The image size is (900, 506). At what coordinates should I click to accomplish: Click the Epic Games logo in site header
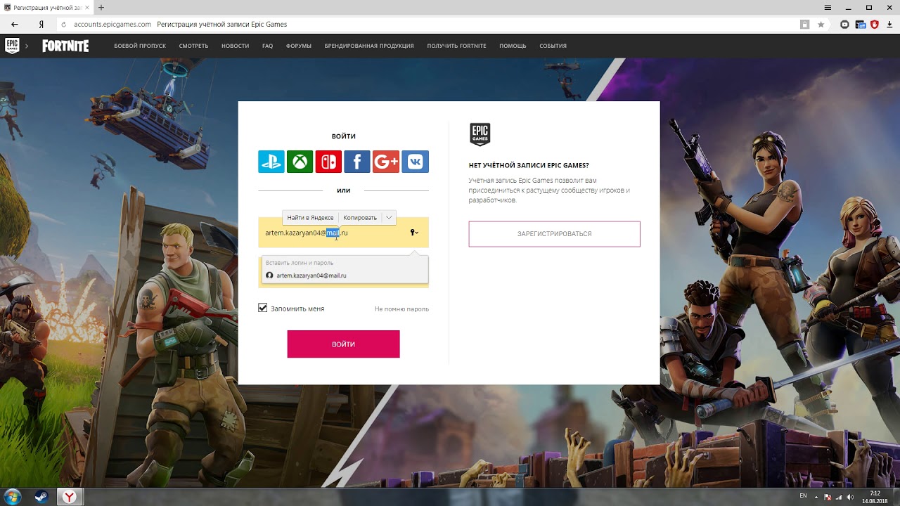12,46
